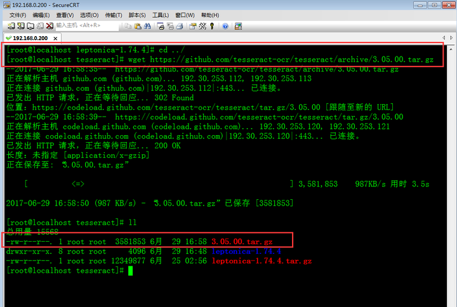
Task: Click the Public Key key icon
Action: [212, 26]
